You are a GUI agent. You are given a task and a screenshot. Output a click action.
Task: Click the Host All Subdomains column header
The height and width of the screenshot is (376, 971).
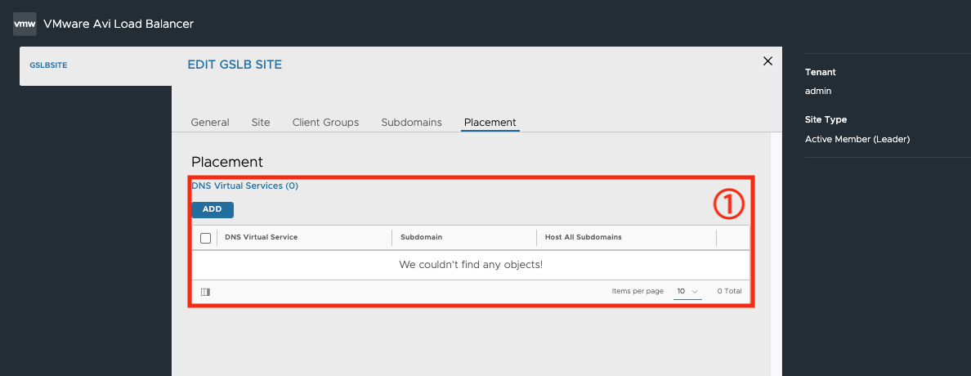(584, 237)
